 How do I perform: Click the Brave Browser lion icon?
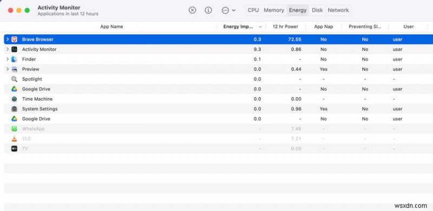[x=15, y=39]
